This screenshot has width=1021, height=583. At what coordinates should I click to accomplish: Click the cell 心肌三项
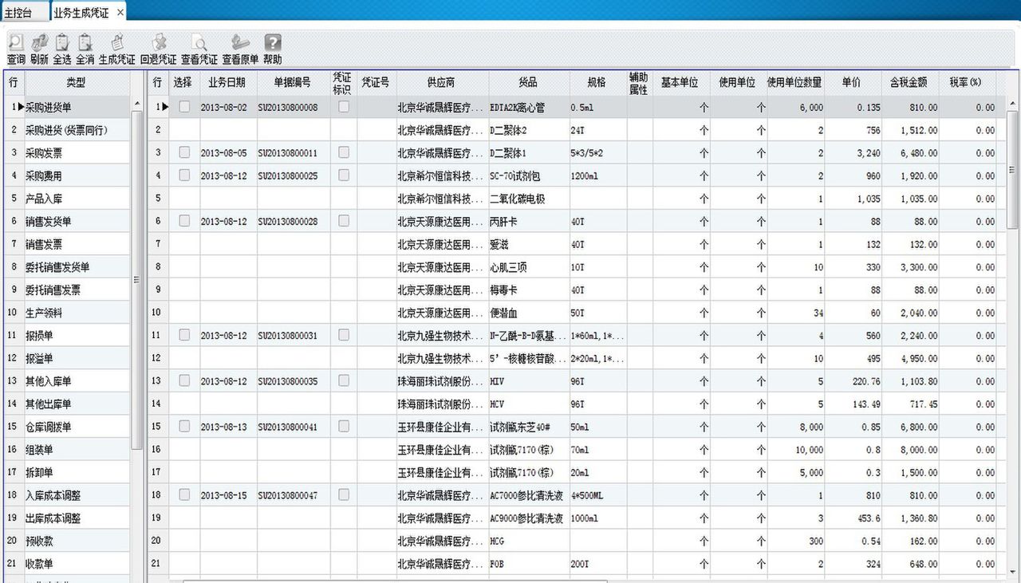pyautogui.click(x=528, y=267)
